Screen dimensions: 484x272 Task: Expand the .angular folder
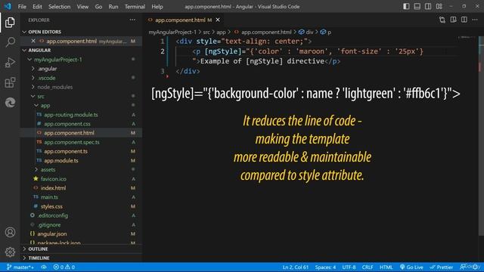pyautogui.click(x=47, y=69)
